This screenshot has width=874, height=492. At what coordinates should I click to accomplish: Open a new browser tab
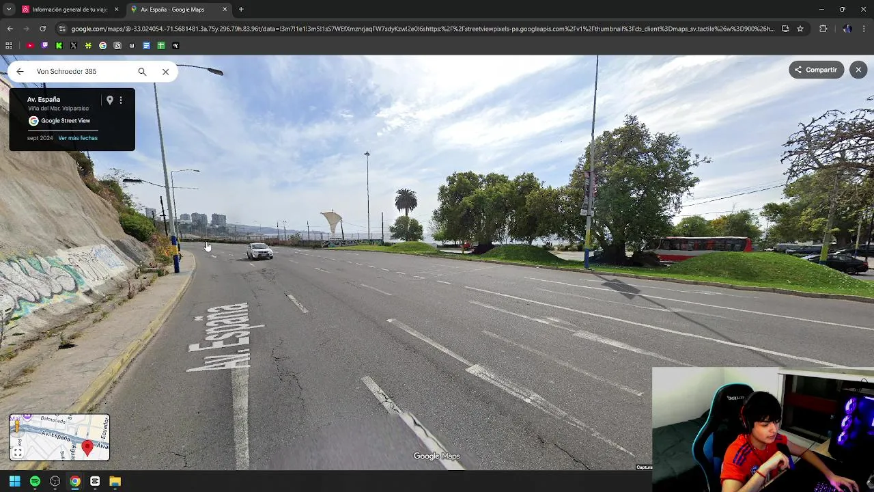(x=241, y=10)
